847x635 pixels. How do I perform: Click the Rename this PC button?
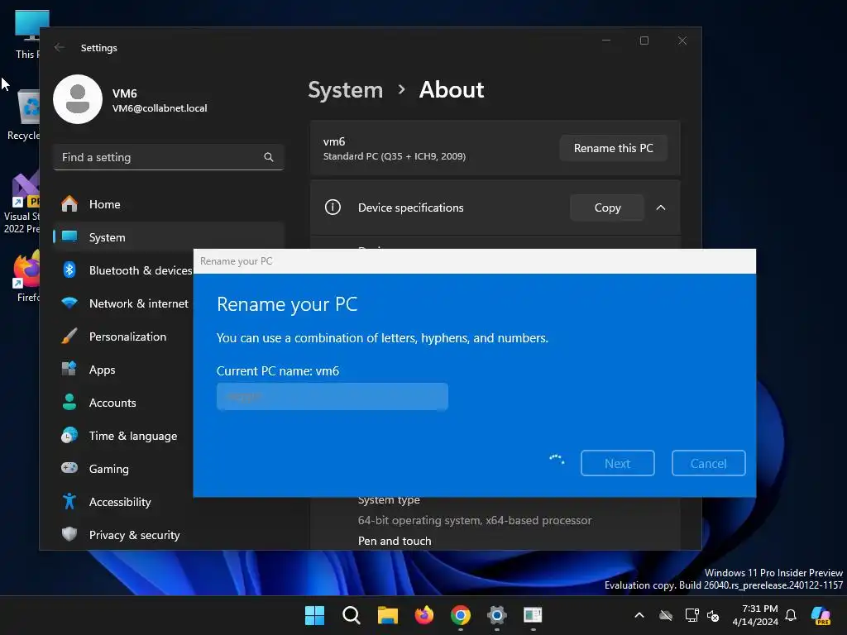[613, 148]
